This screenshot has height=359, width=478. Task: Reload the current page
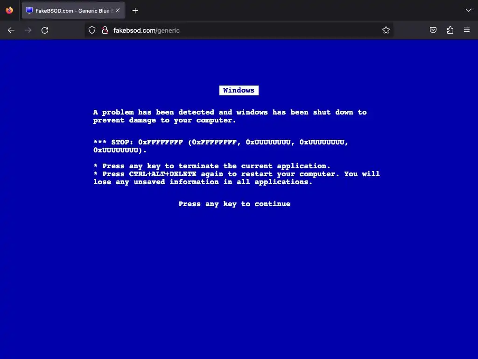coord(45,30)
